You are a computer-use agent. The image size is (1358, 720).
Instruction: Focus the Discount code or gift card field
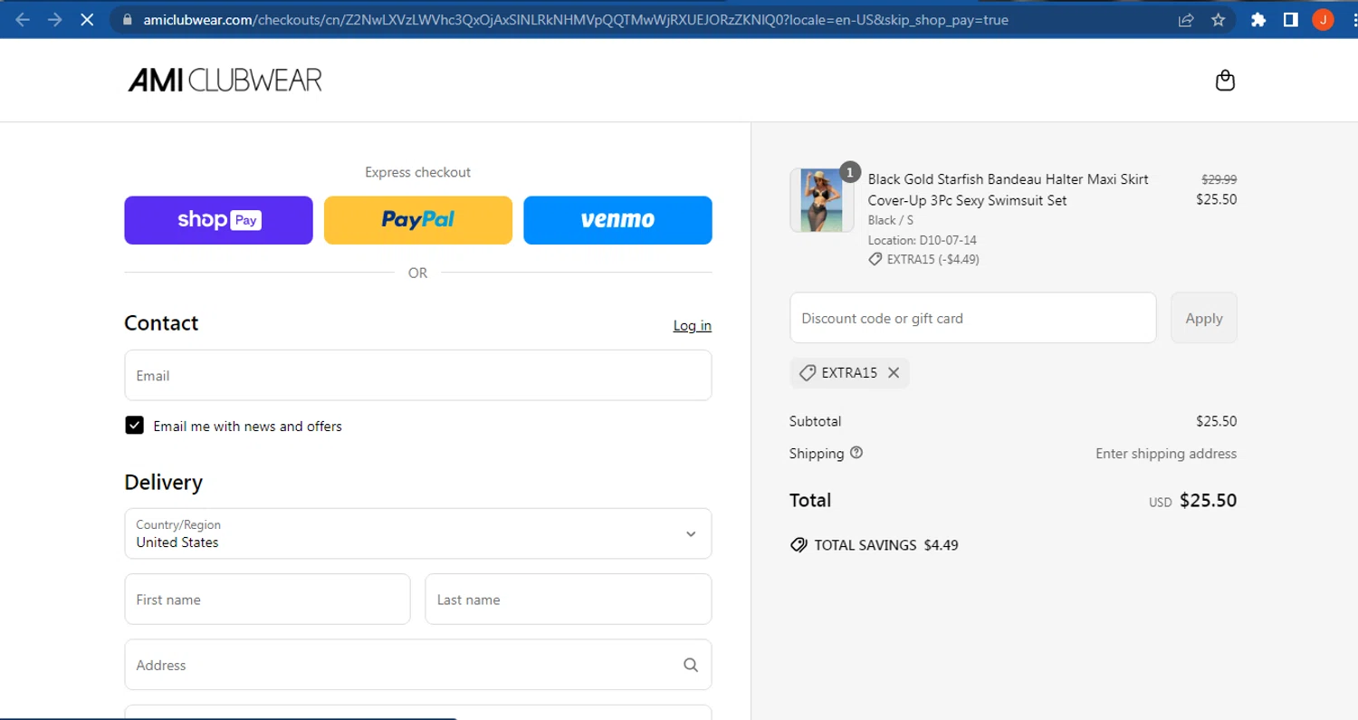coord(973,318)
